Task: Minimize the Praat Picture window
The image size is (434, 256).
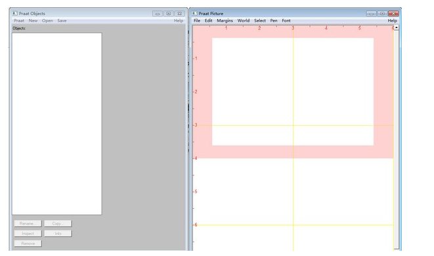Action: [x=371, y=14]
